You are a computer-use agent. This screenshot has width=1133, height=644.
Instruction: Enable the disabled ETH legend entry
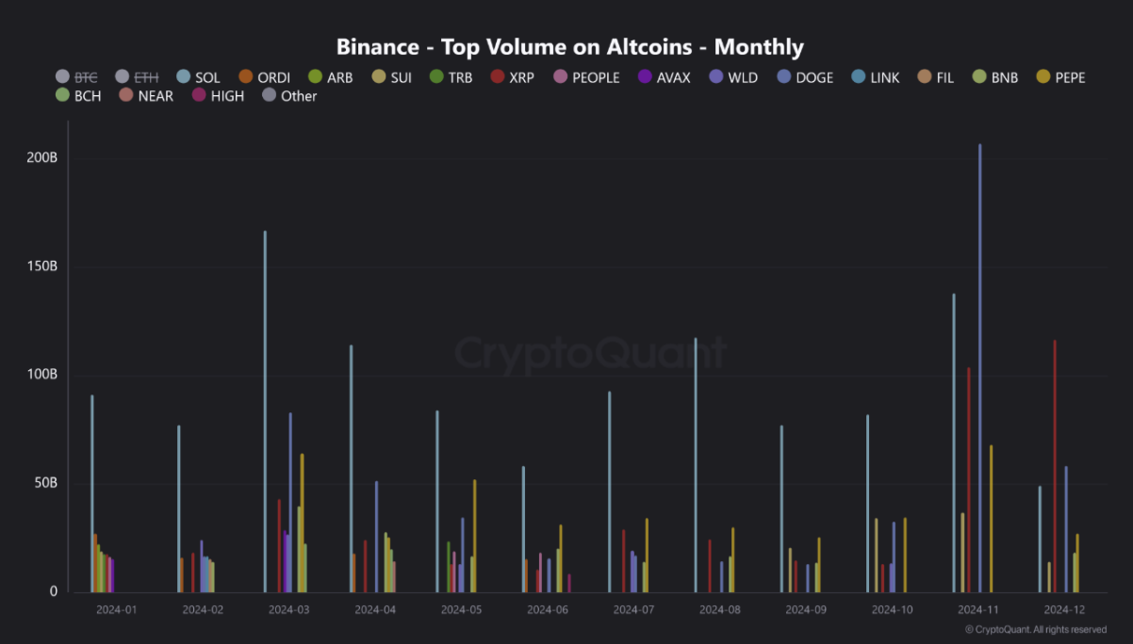[x=145, y=77]
